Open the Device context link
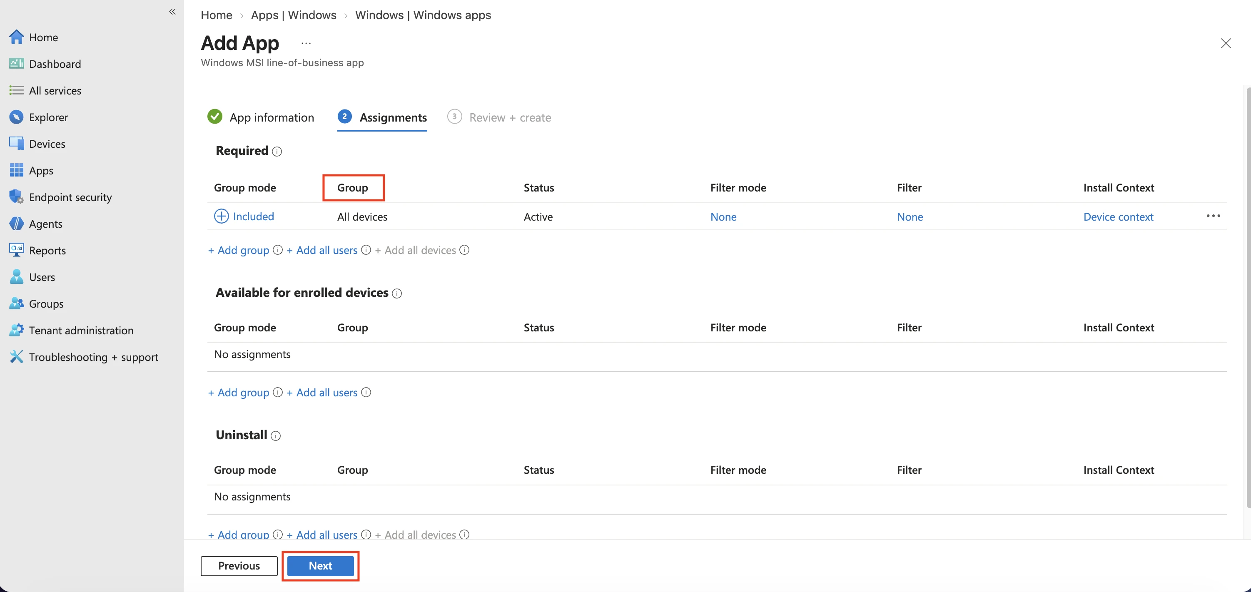The height and width of the screenshot is (592, 1251). 1118,216
